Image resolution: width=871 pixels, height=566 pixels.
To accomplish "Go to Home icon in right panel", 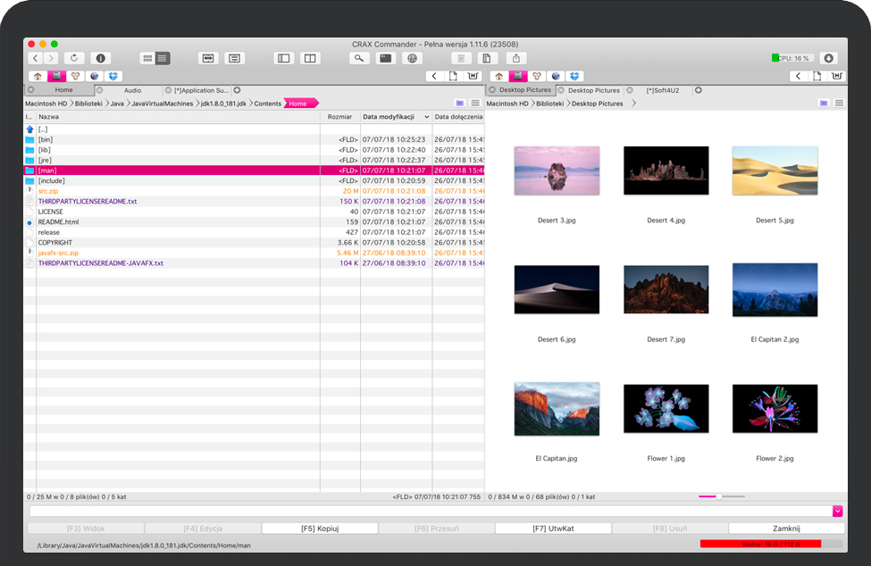I will [x=499, y=77].
